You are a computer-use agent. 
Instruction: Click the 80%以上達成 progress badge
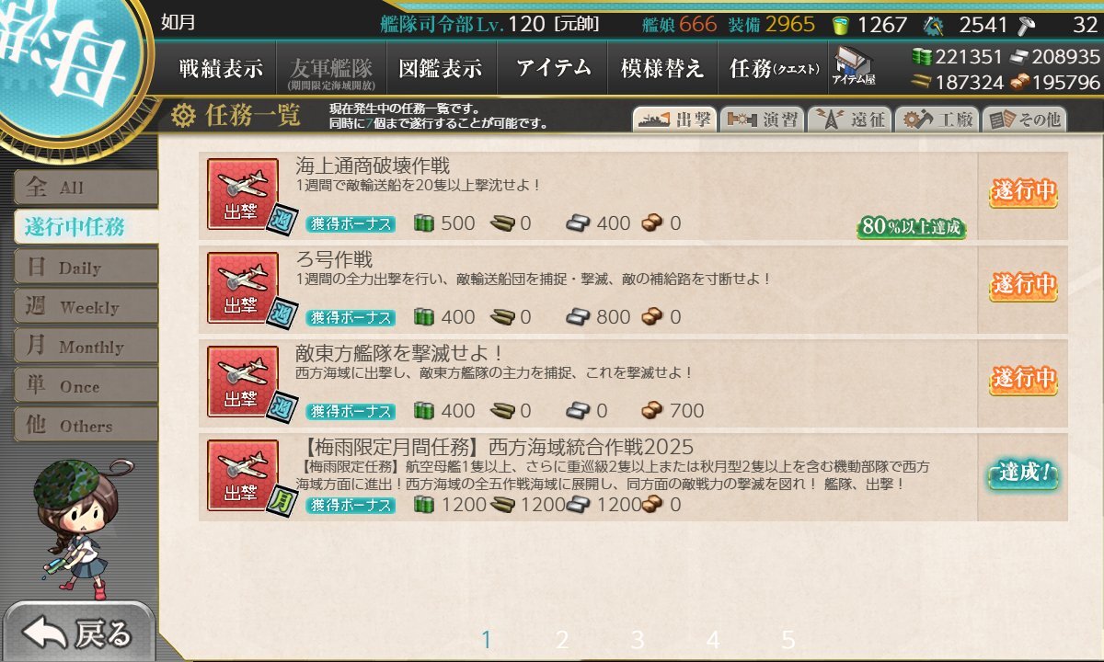tap(912, 227)
